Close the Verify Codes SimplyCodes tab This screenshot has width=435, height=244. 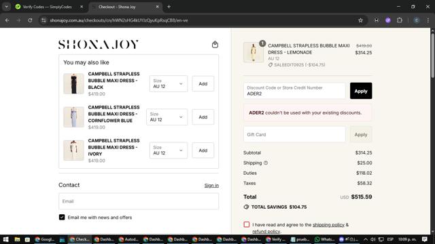click(82, 7)
